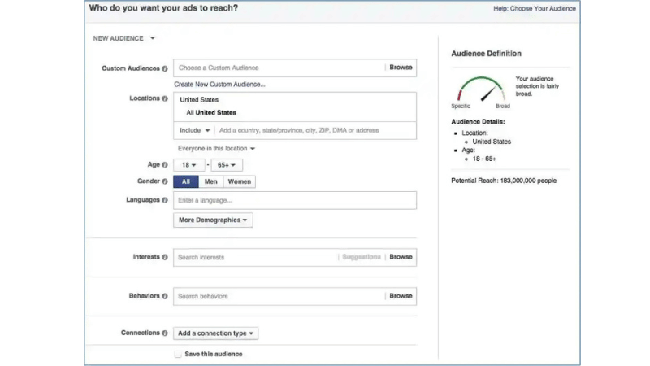This screenshot has width=650, height=366.
Task: Click United States under Audience Details
Action: click(492, 142)
